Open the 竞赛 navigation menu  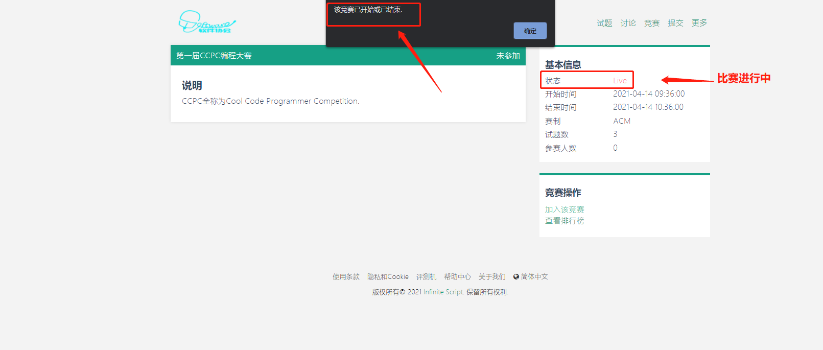click(652, 23)
